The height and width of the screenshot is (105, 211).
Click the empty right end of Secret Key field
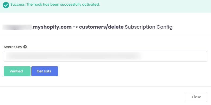click(175, 56)
